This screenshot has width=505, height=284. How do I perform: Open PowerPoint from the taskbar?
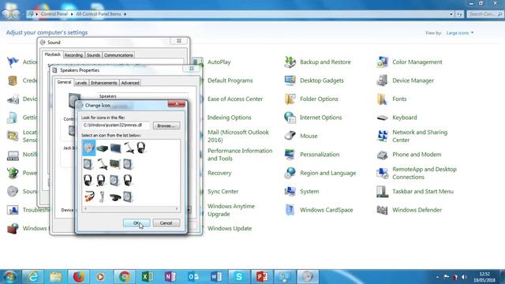(262, 277)
